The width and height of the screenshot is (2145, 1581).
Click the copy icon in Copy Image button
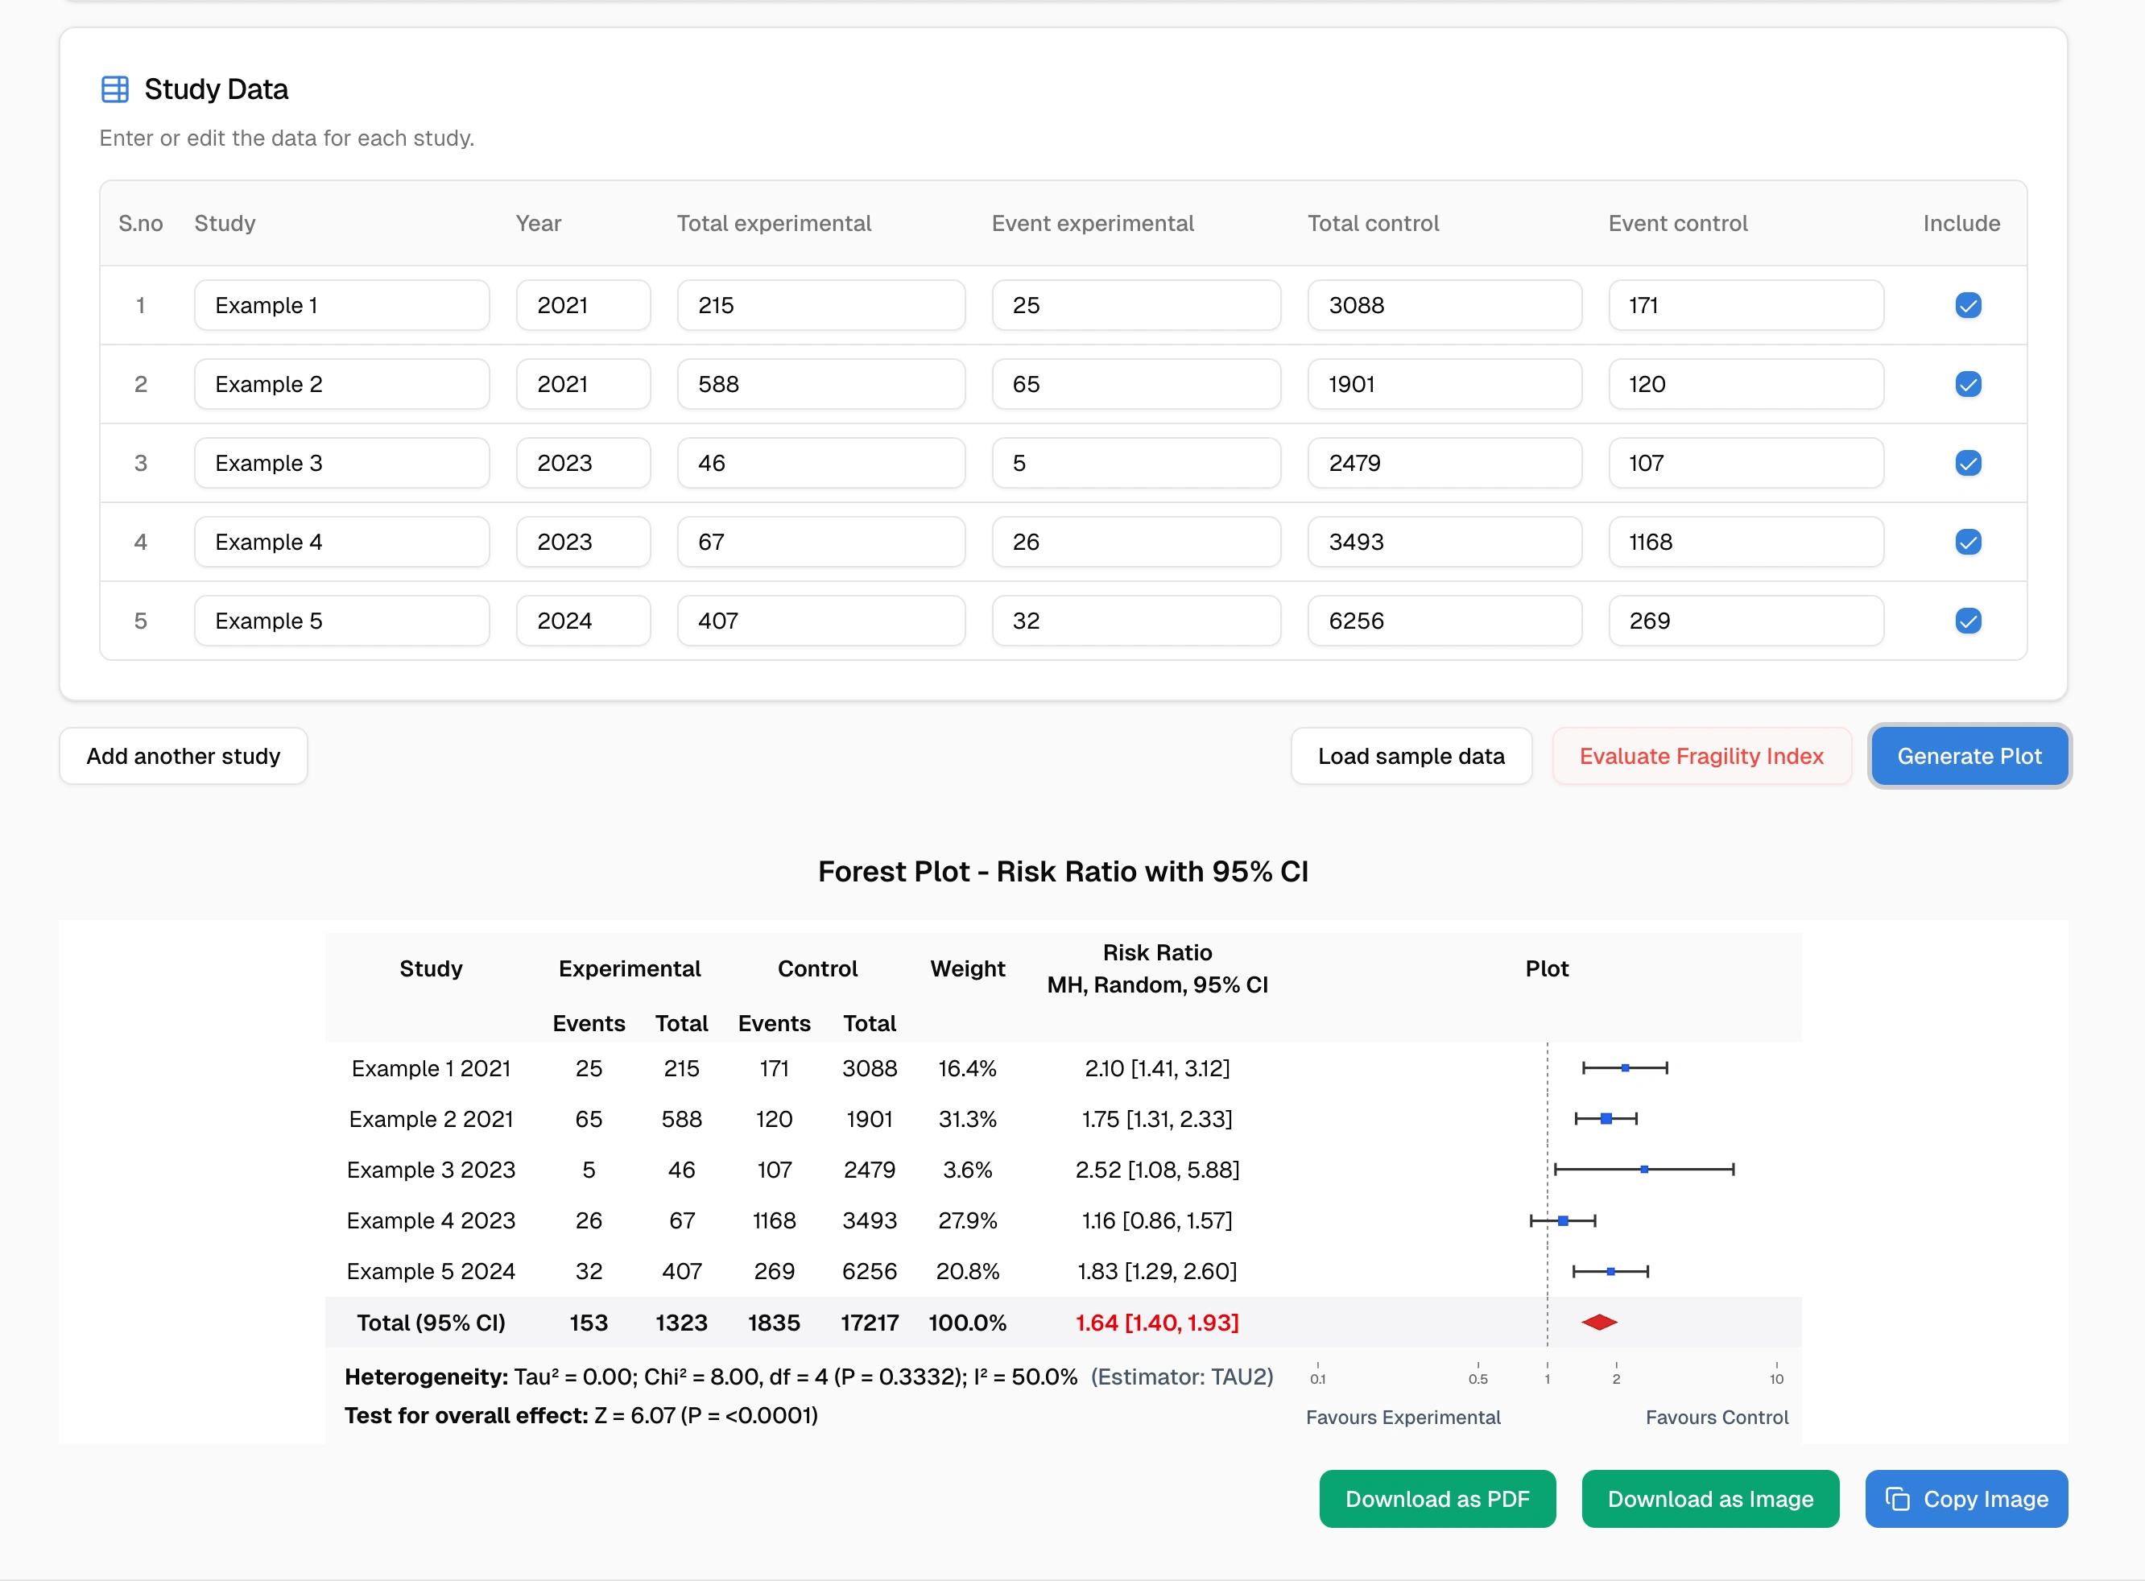tap(1897, 1499)
